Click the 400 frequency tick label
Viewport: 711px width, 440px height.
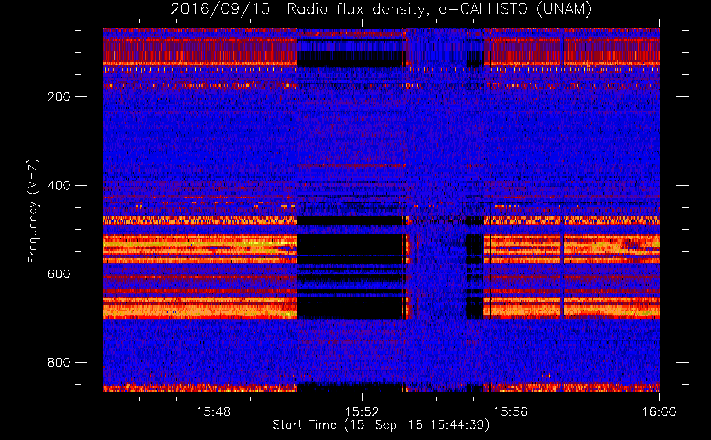(59, 185)
